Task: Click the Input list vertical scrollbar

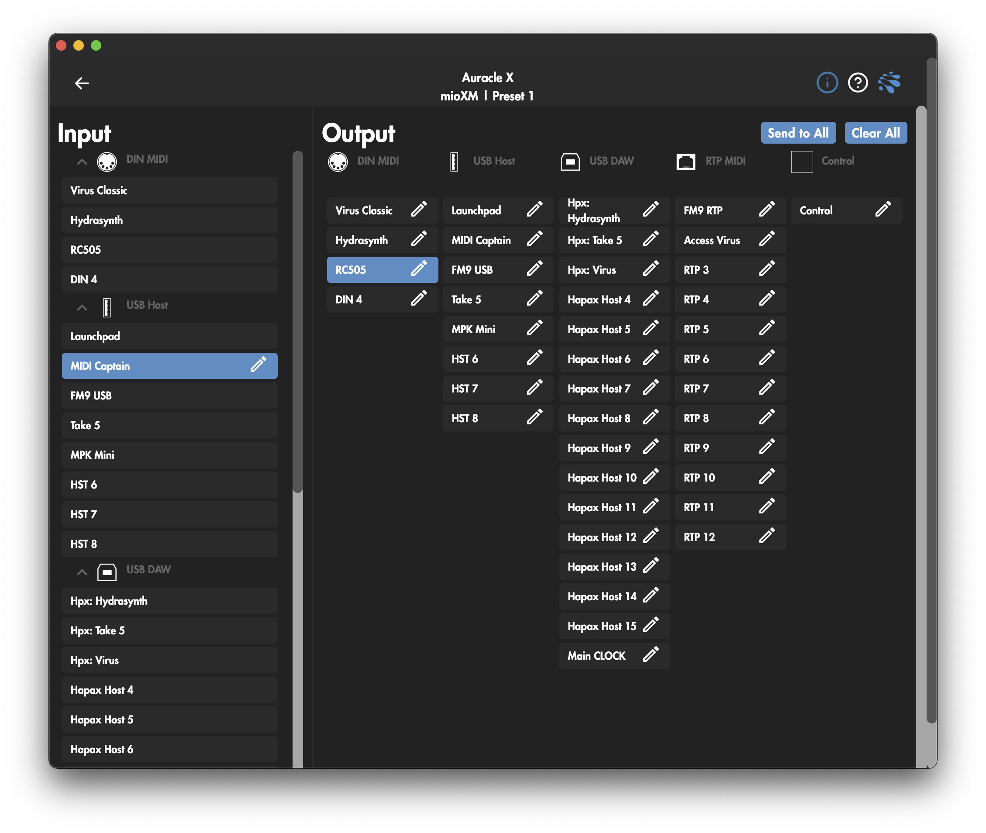Action: pos(297,321)
